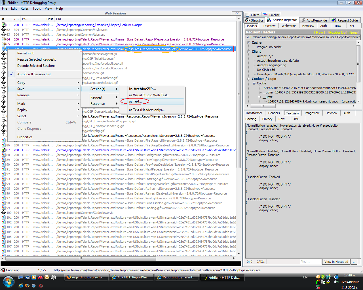The height and width of the screenshot is (290, 363).
Task: Click the icon of session 88
Action: pos(4,155)
